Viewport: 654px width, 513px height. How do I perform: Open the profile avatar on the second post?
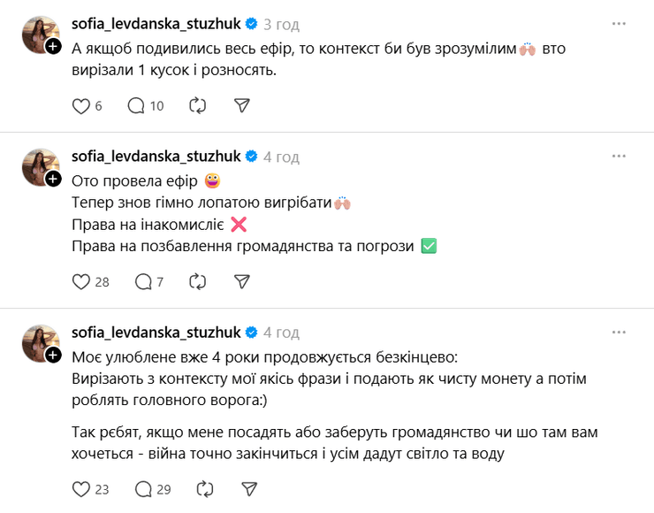[40, 166]
